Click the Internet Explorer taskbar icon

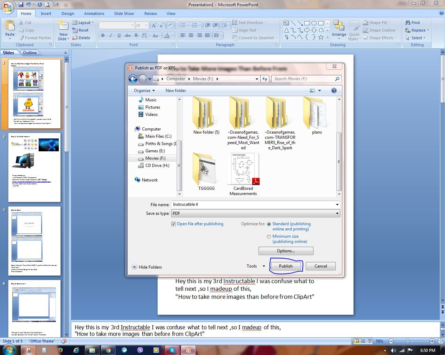tap(76, 350)
